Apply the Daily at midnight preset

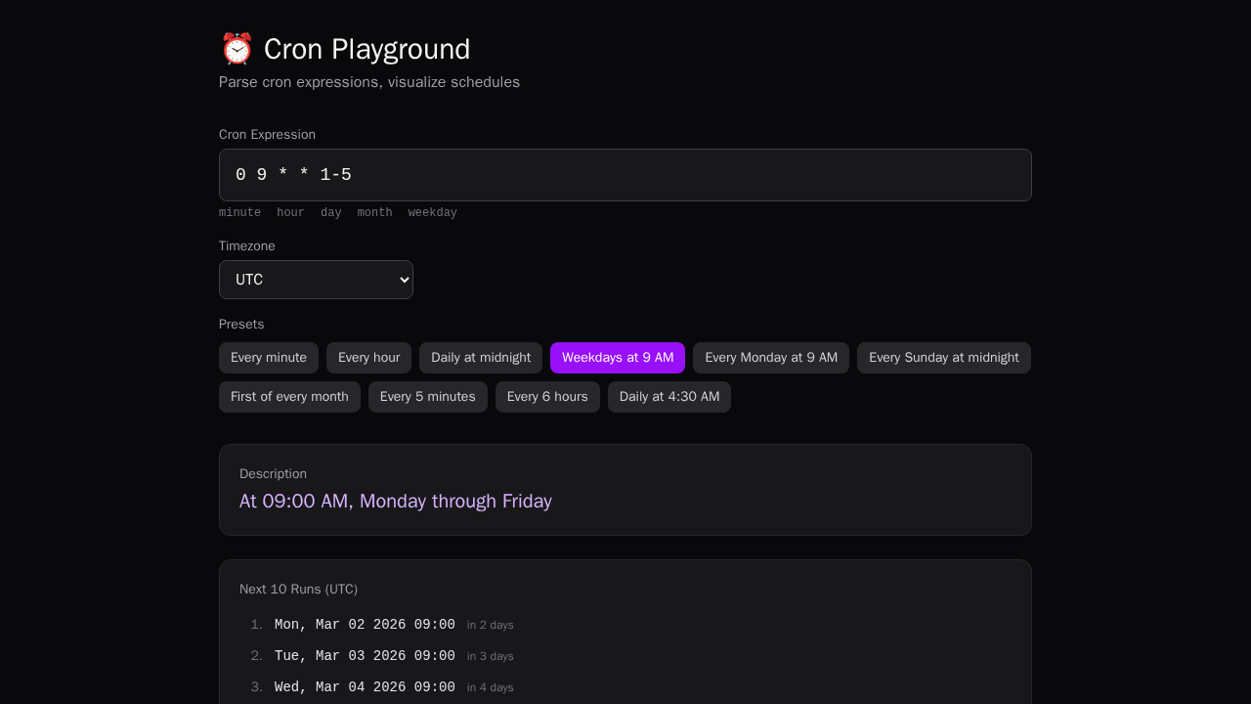(x=480, y=358)
